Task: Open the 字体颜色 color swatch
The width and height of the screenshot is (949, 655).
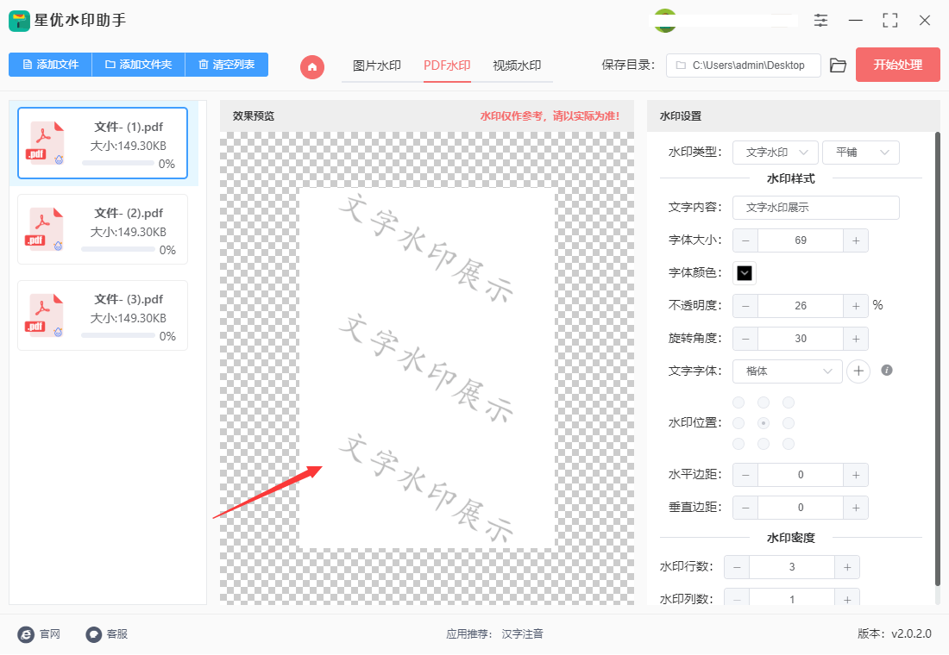Action: 743,273
